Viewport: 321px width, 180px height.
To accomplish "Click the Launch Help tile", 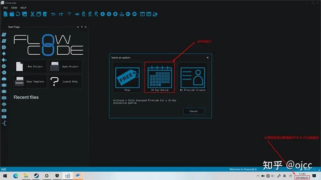I will (65, 81).
